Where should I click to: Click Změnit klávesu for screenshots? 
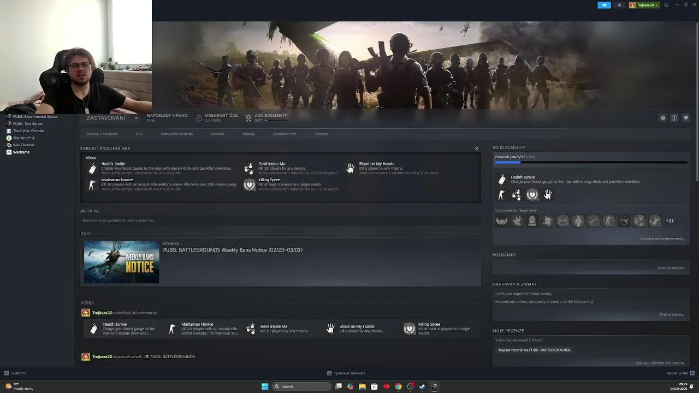pyautogui.click(x=672, y=315)
